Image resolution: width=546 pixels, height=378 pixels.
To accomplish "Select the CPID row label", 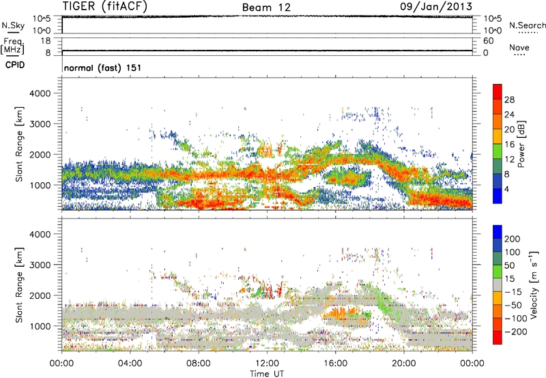I will coord(15,65).
